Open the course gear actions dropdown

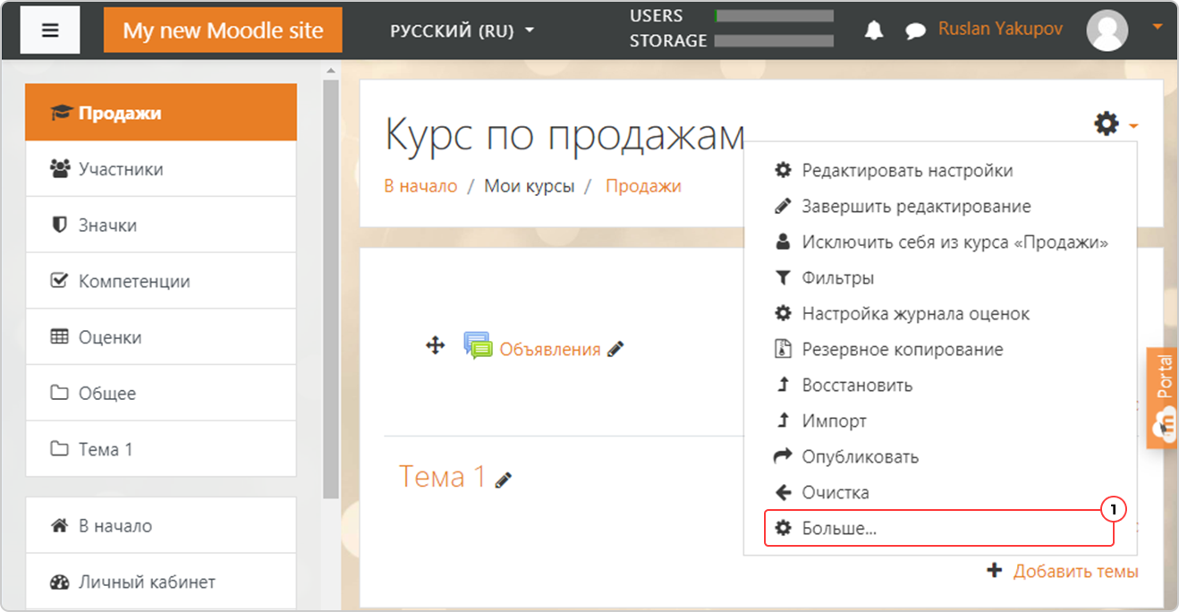1115,124
